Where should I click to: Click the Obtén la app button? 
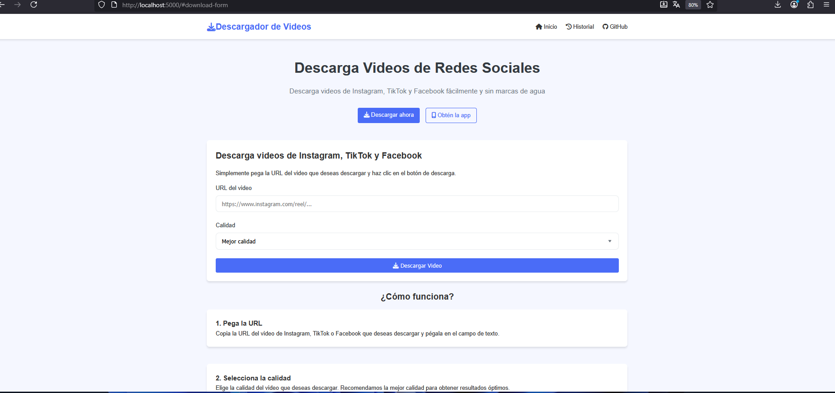tap(451, 115)
